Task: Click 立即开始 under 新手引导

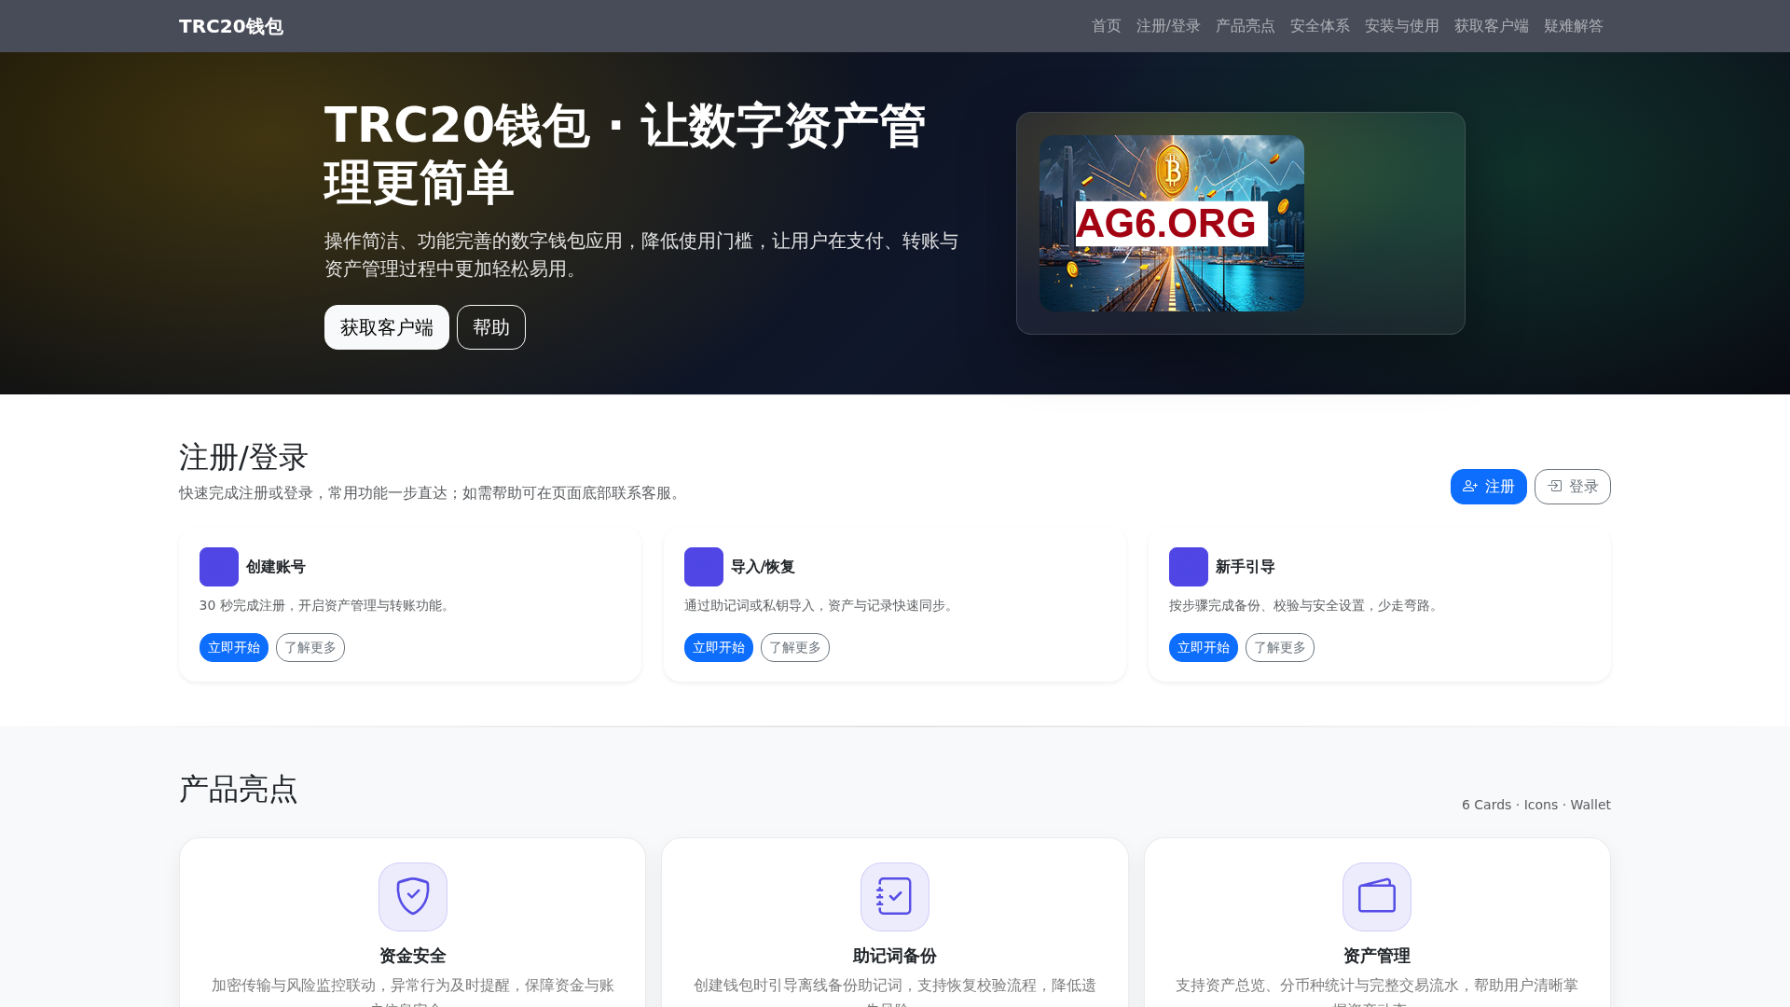Action: click(x=1204, y=648)
